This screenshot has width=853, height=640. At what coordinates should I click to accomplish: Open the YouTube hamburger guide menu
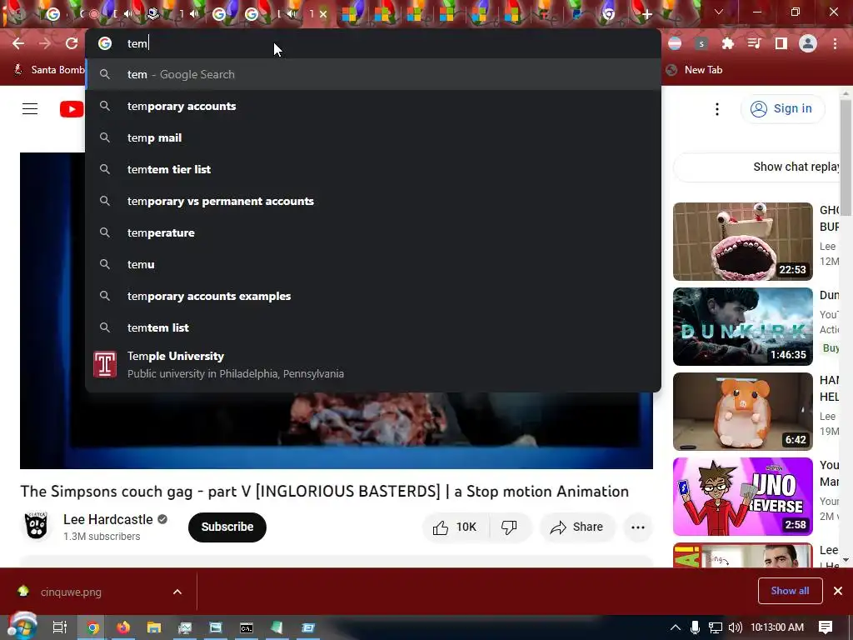30,109
